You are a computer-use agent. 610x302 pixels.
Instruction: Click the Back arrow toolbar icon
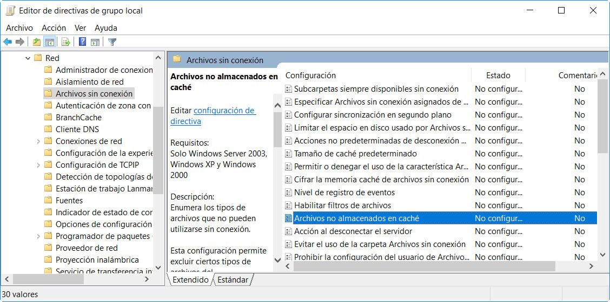click(x=8, y=42)
